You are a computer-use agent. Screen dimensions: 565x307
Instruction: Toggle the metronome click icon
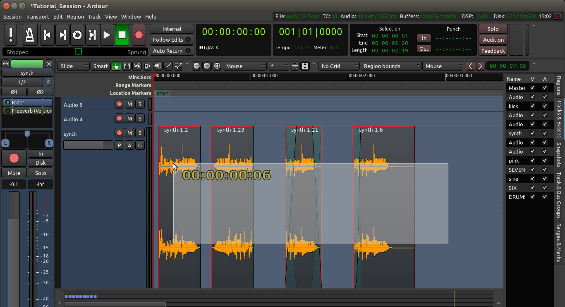[30, 35]
